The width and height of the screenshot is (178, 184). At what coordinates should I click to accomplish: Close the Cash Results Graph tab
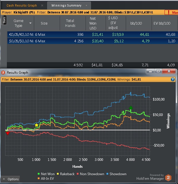(42, 5)
